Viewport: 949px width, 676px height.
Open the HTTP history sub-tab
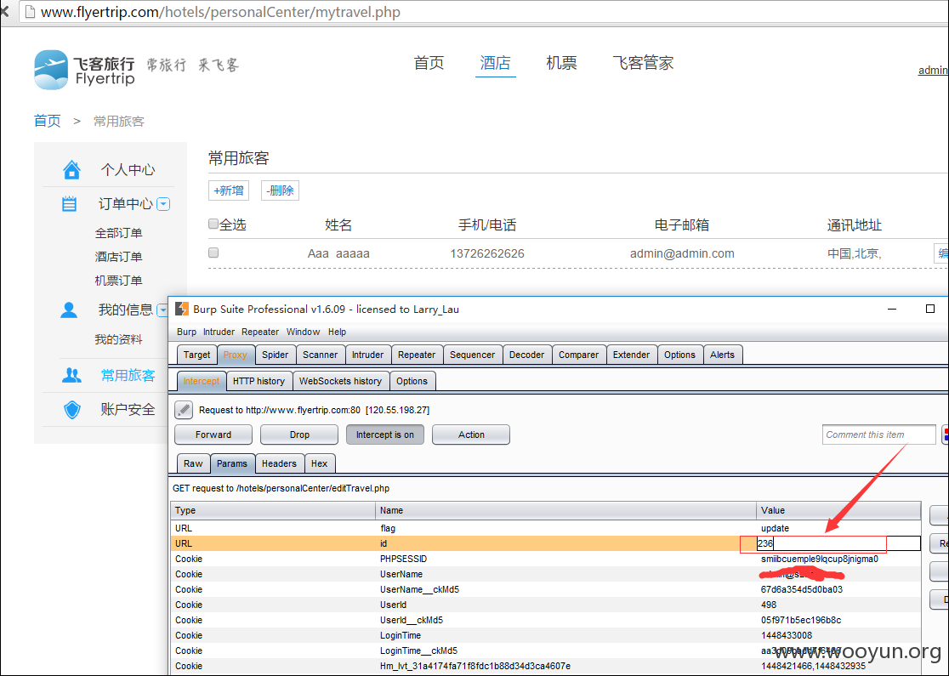(x=259, y=381)
